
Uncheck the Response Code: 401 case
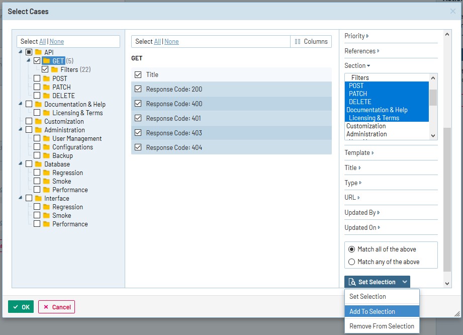138,118
